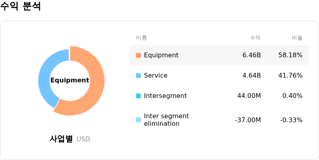This screenshot has height=160, width=319.
Task: Click the Intersegment row name
Action: click(x=165, y=96)
